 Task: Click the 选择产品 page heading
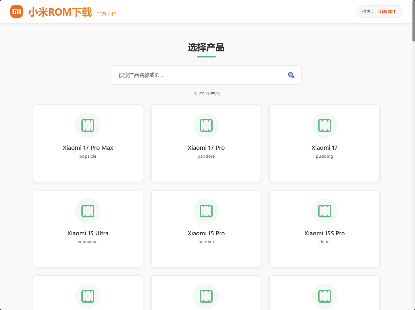[x=206, y=48]
